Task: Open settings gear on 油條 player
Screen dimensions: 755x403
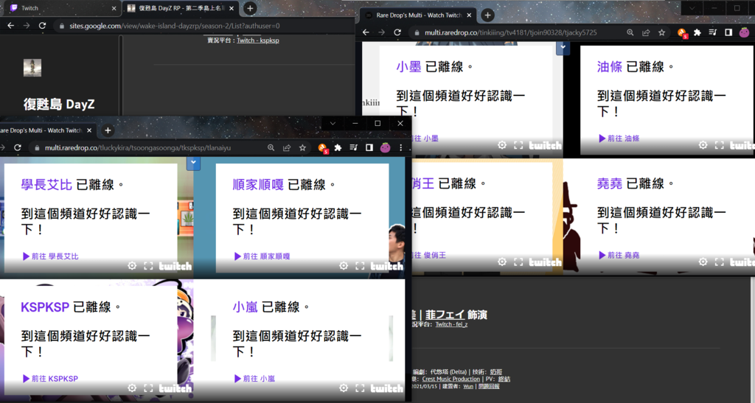Action: [x=703, y=145]
